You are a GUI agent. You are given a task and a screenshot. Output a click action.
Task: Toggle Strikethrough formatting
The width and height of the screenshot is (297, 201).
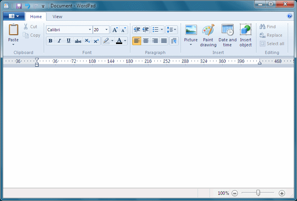pos(78,41)
